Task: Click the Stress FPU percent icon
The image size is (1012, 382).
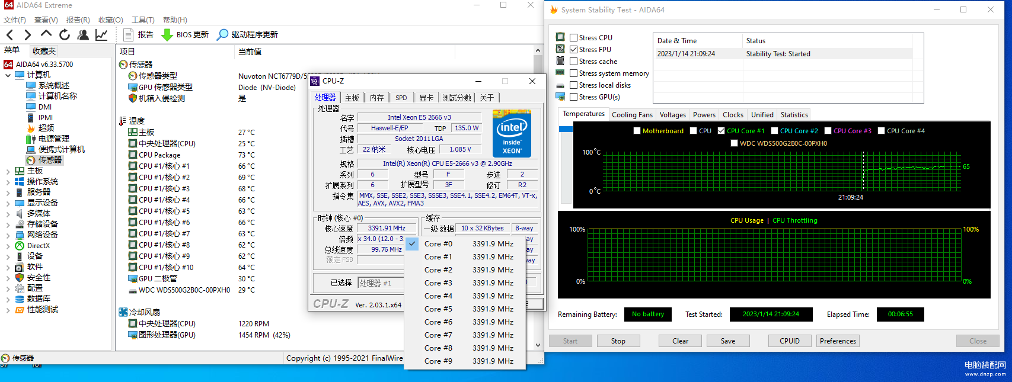Action: pyautogui.click(x=560, y=49)
